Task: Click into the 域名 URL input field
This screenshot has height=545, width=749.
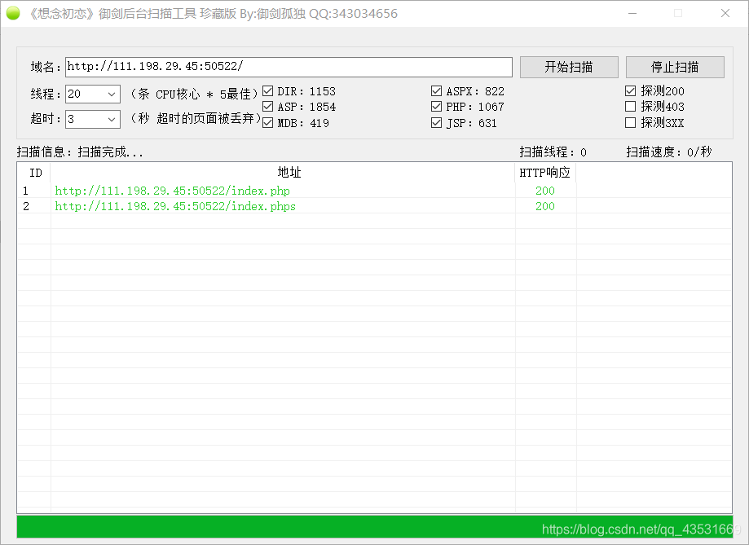Action: tap(289, 67)
